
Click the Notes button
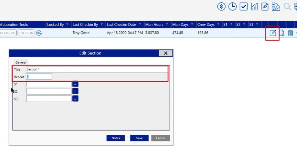pos(116,138)
